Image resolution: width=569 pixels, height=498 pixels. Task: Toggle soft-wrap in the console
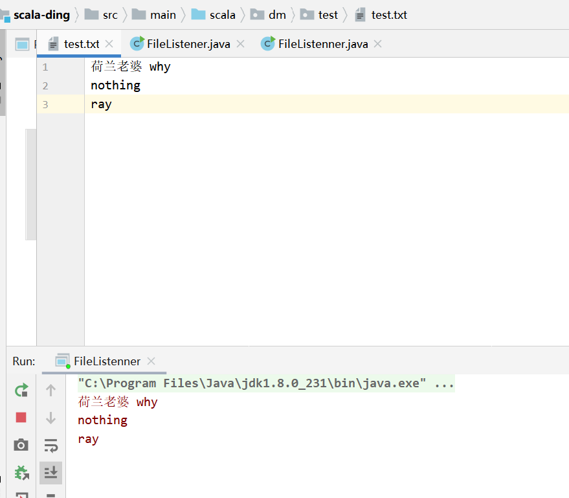[x=50, y=446]
